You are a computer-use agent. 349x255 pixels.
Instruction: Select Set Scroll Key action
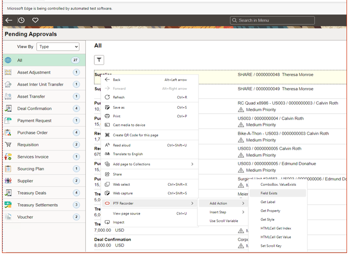pos(278,246)
